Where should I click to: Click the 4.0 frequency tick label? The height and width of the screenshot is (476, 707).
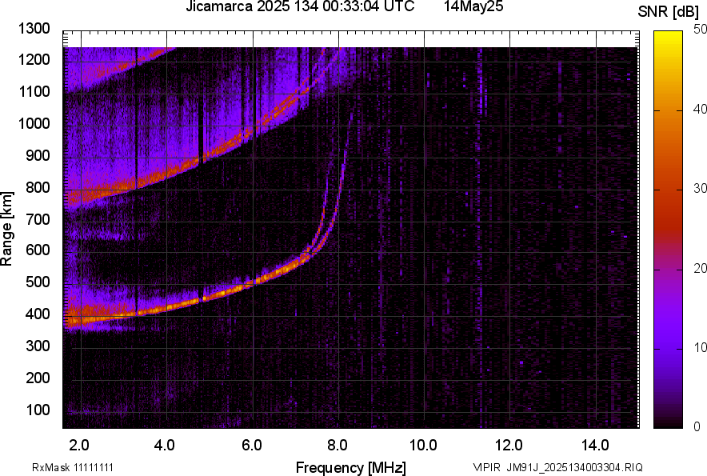click(165, 446)
